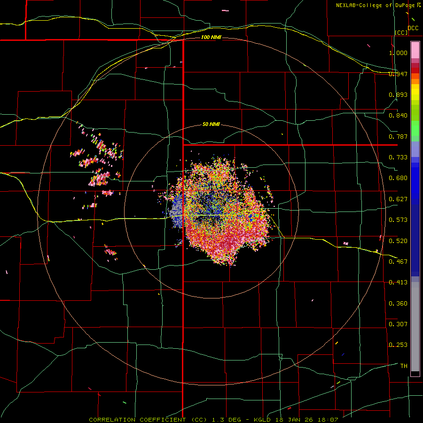Click the 0.307 scale value
423x423 pixels.
pyautogui.click(x=398, y=324)
